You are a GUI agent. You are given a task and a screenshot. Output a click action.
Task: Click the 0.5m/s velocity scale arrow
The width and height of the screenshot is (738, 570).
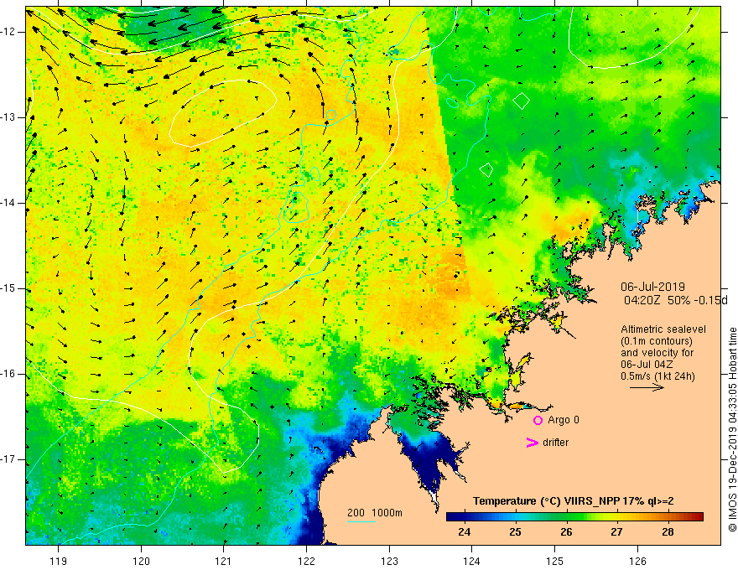point(647,387)
